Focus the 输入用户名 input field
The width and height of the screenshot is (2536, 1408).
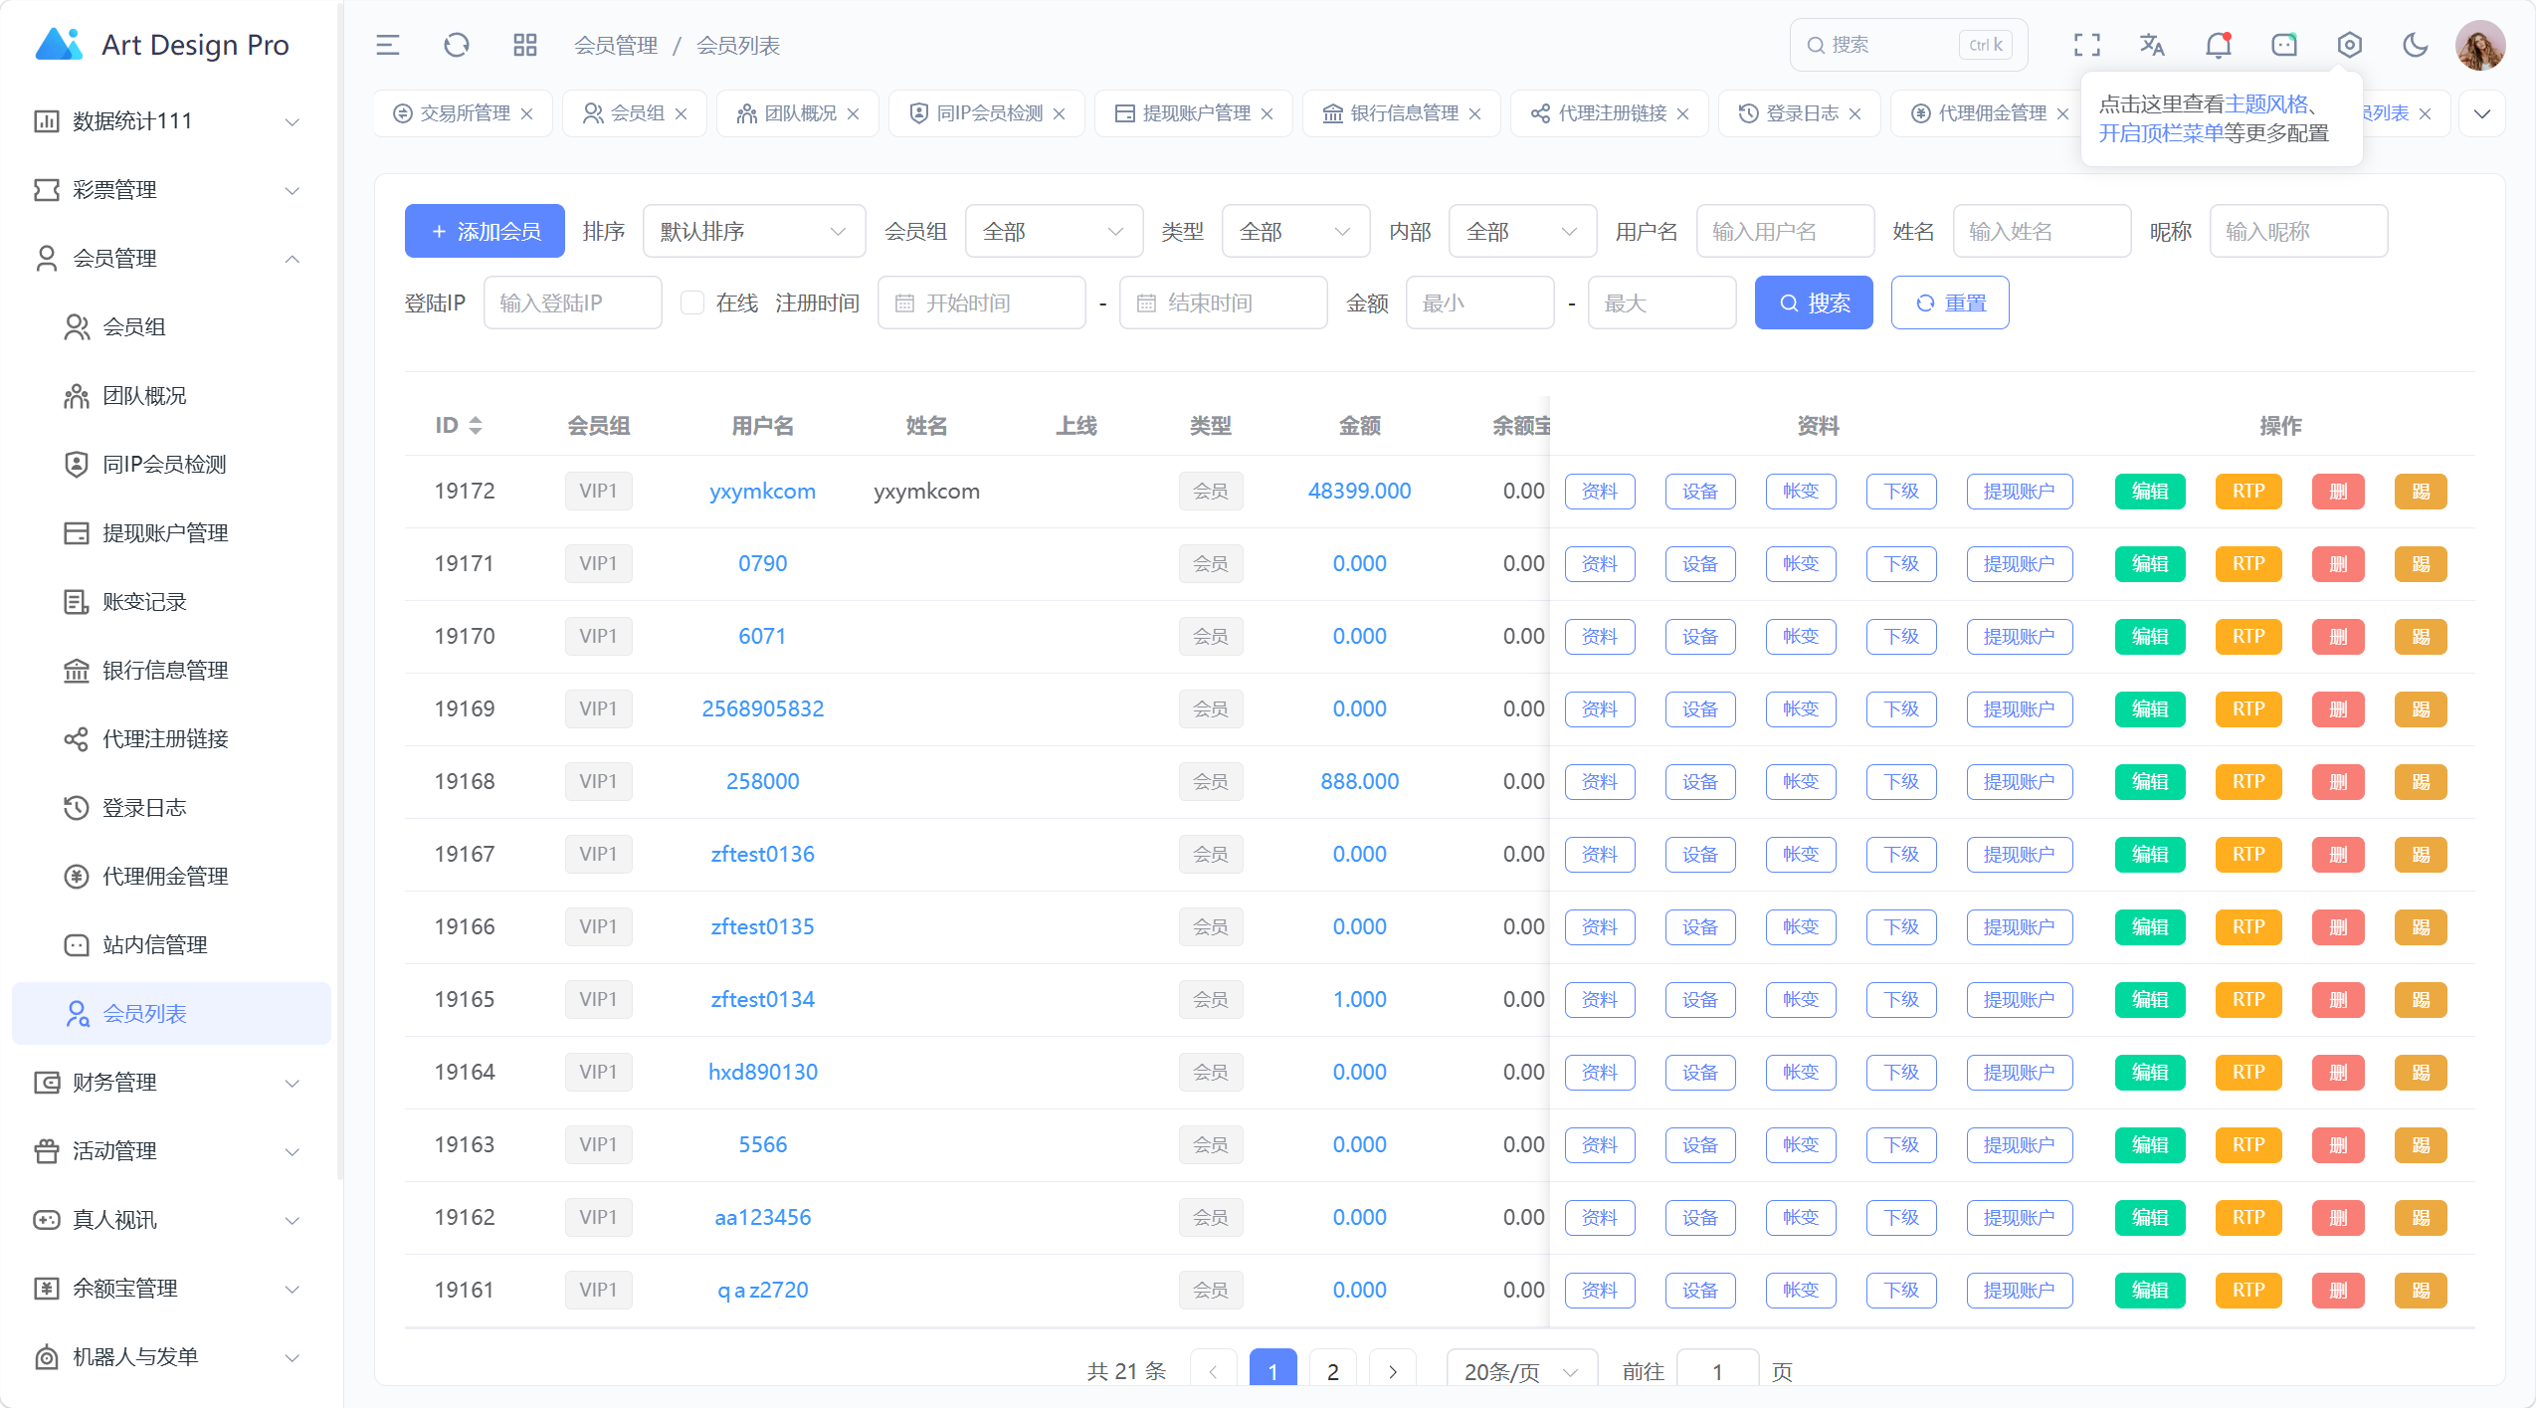pyautogui.click(x=1785, y=232)
